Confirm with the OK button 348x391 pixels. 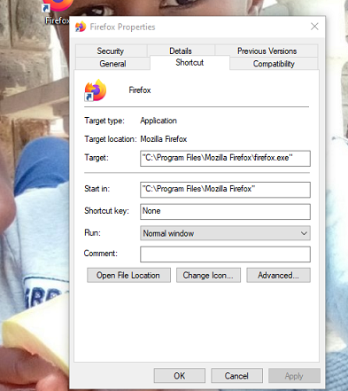click(x=180, y=376)
